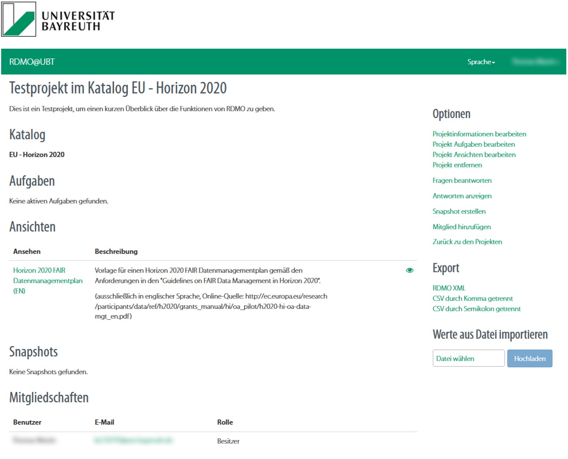The image size is (568, 459).
Task: Click the Online-Quelle URL text in description
Action: click(211, 306)
